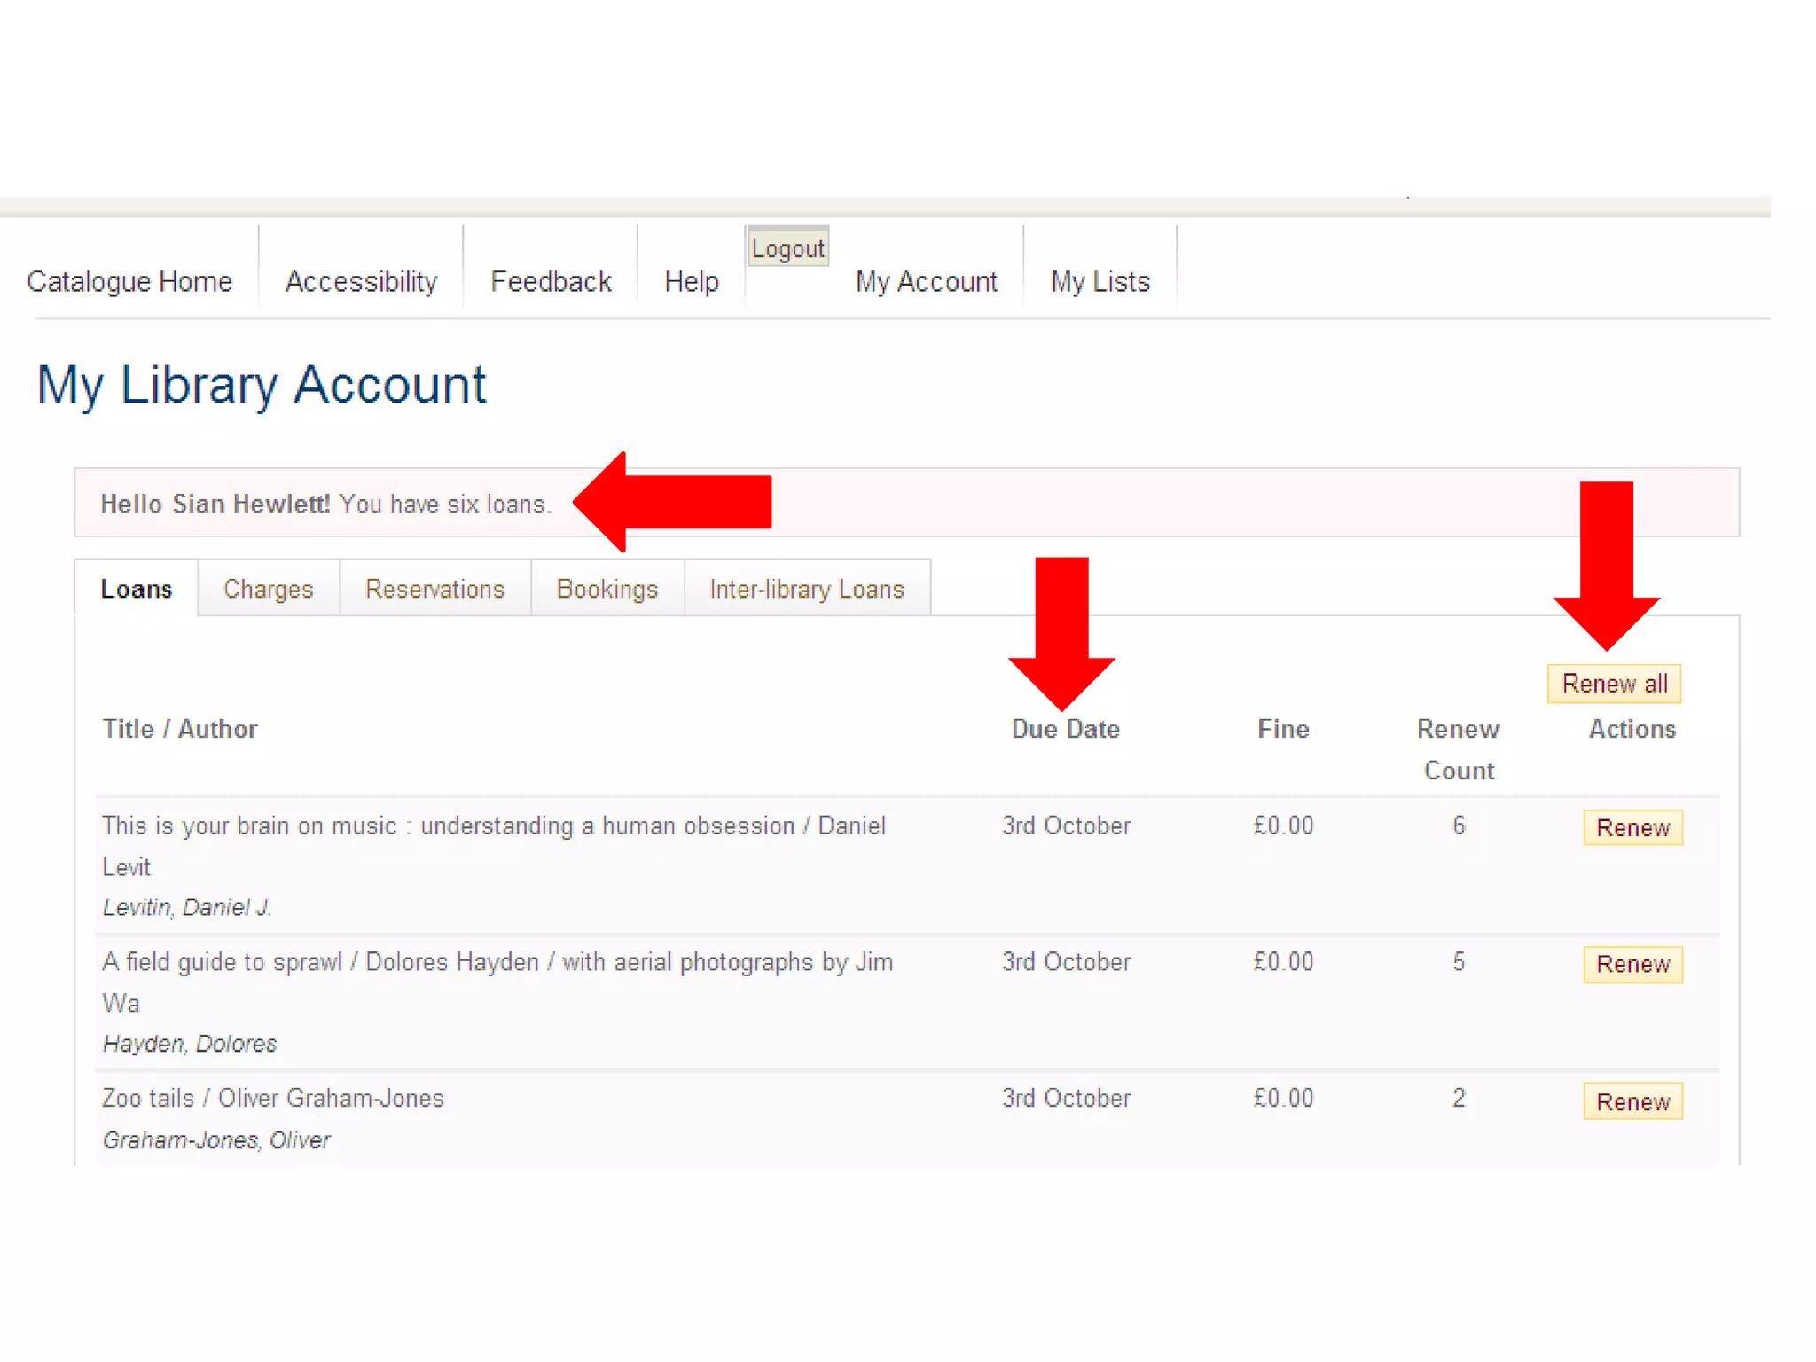The image size is (1816, 1362).
Task: Renew 'A field guide to sprawl' loan
Action: 1632,964
